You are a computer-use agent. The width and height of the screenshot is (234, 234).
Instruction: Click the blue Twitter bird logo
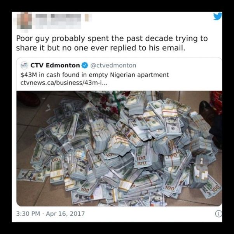pyautogui.click(x=217, y=16)
